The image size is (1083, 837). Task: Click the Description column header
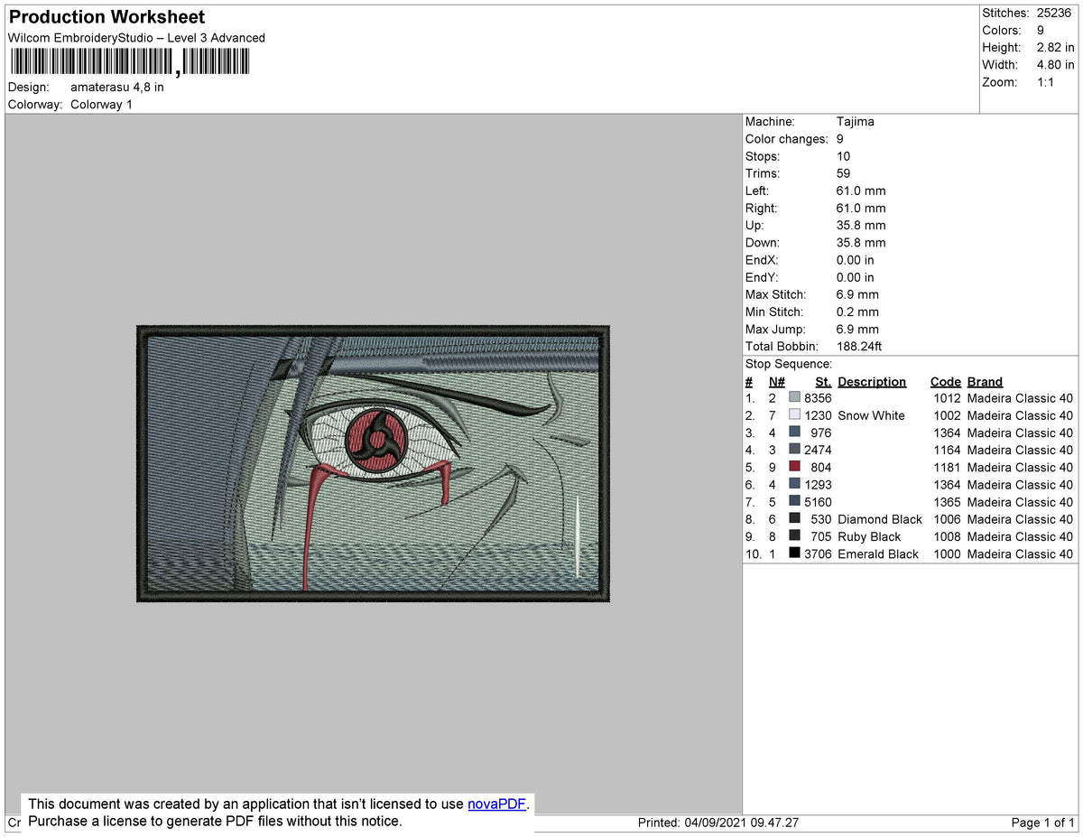[x=872, y=382]
